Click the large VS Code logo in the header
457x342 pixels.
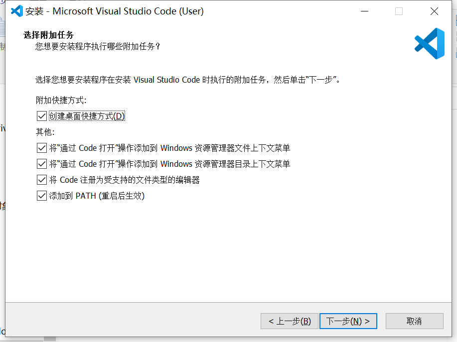coord(430,44)
